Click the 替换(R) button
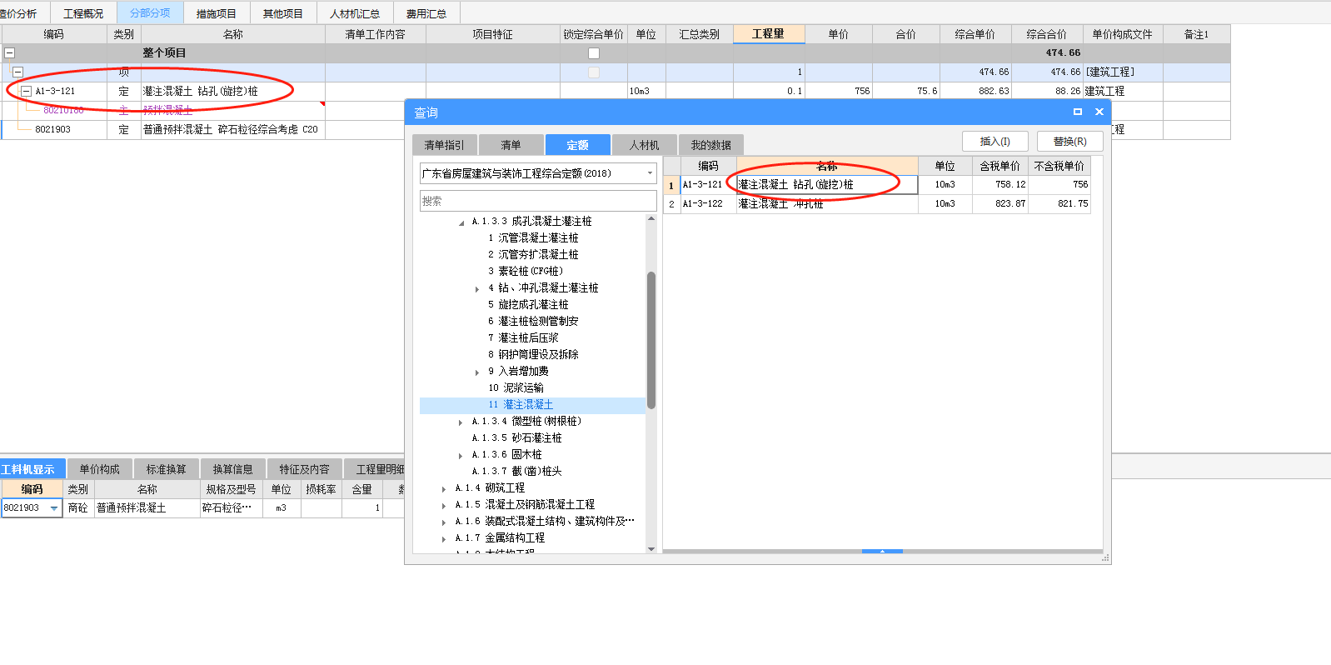 pyautogui.click(x=1070, y=142)
